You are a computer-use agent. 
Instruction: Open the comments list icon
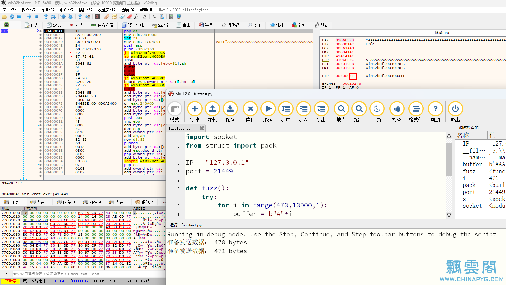click(x=114, y=16)
